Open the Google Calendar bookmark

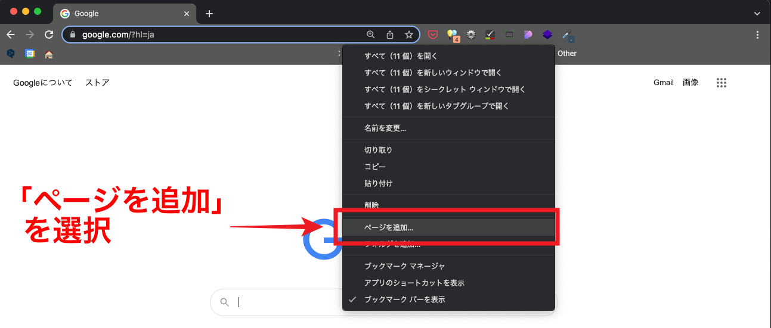pos(30,54)
